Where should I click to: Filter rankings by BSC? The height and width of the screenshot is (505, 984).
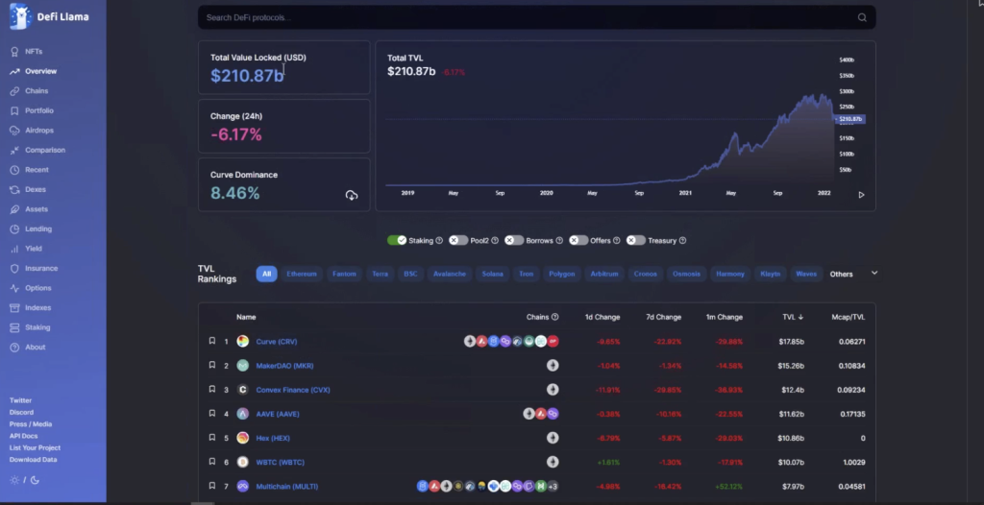point(410,274)
